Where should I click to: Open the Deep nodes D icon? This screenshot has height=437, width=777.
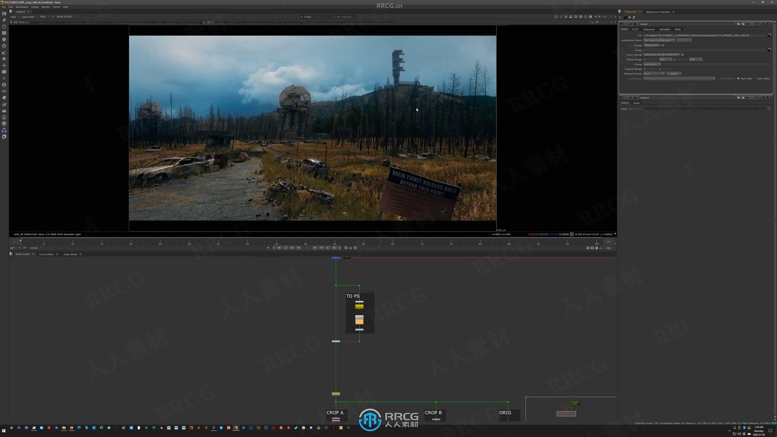point(4,85)
